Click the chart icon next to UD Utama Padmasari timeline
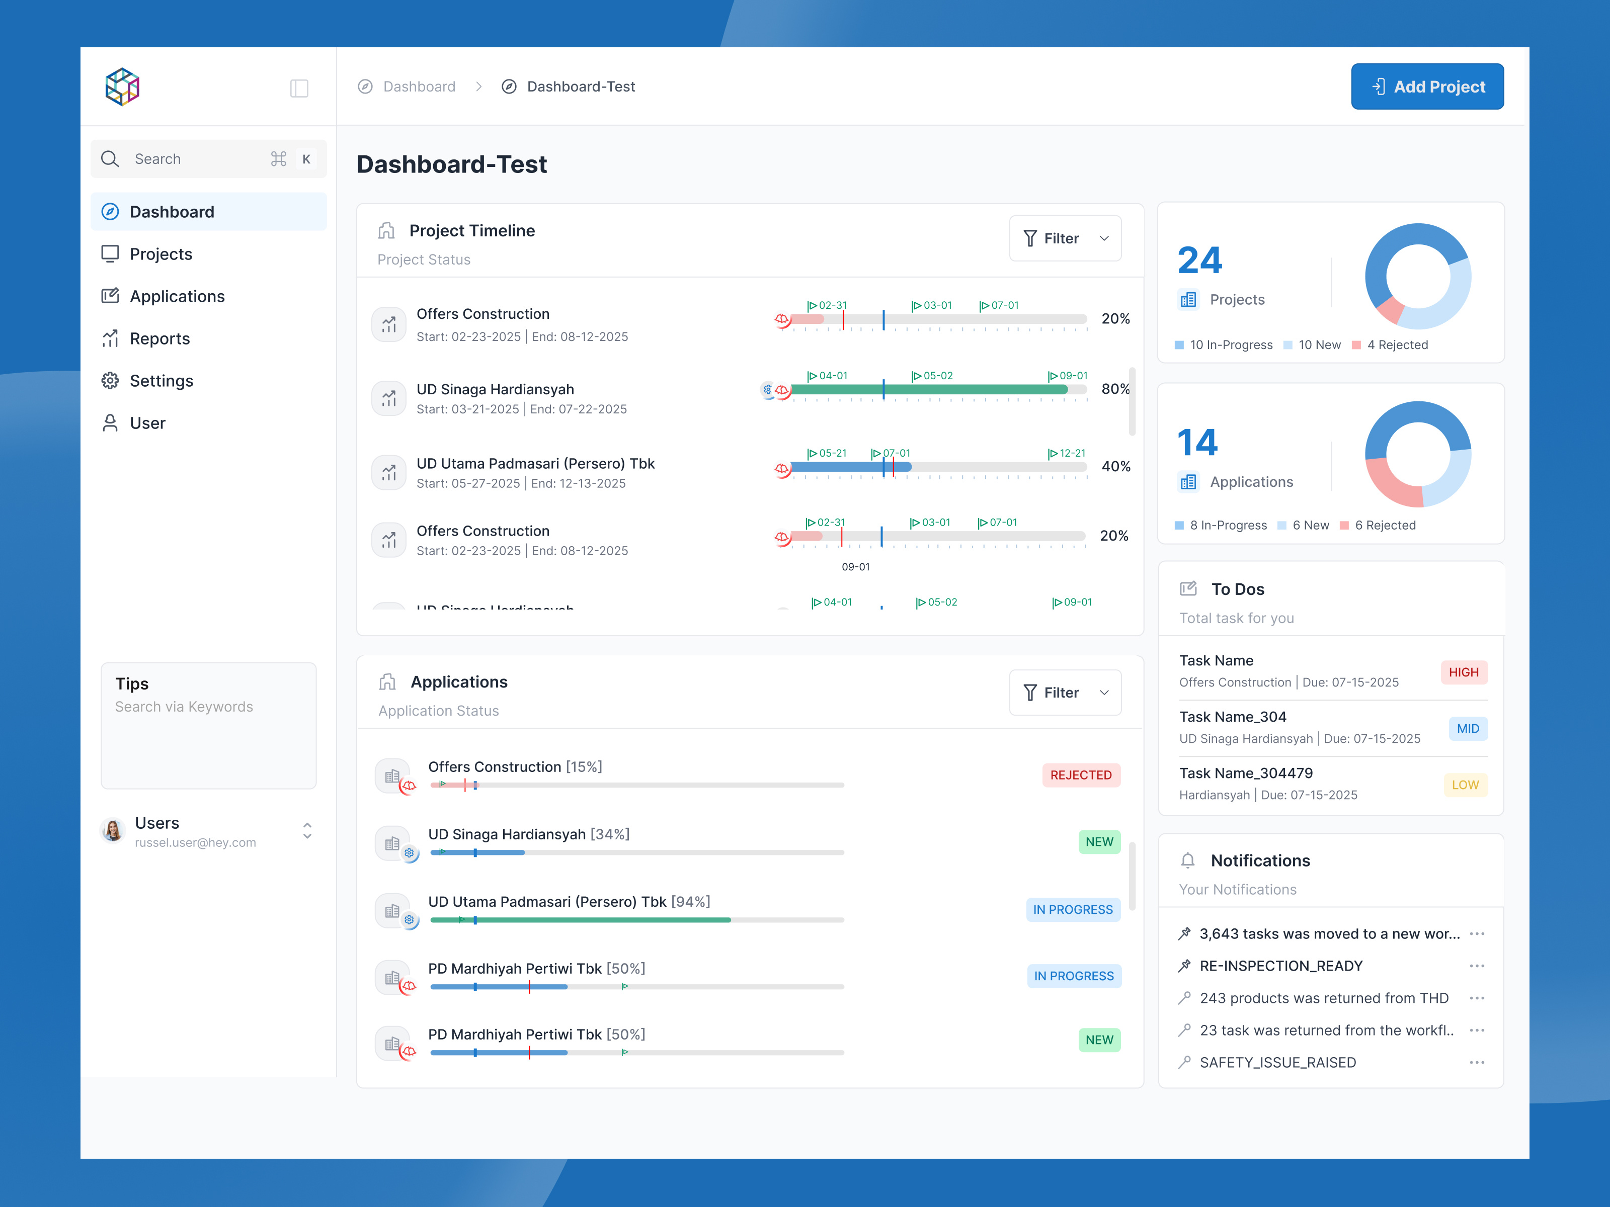Image resolution: width=1610 pixels, height=1207 pixels. tap(389, 471)
